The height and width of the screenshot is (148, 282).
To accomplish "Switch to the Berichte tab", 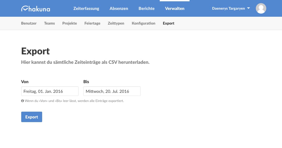I will (146, 8).
